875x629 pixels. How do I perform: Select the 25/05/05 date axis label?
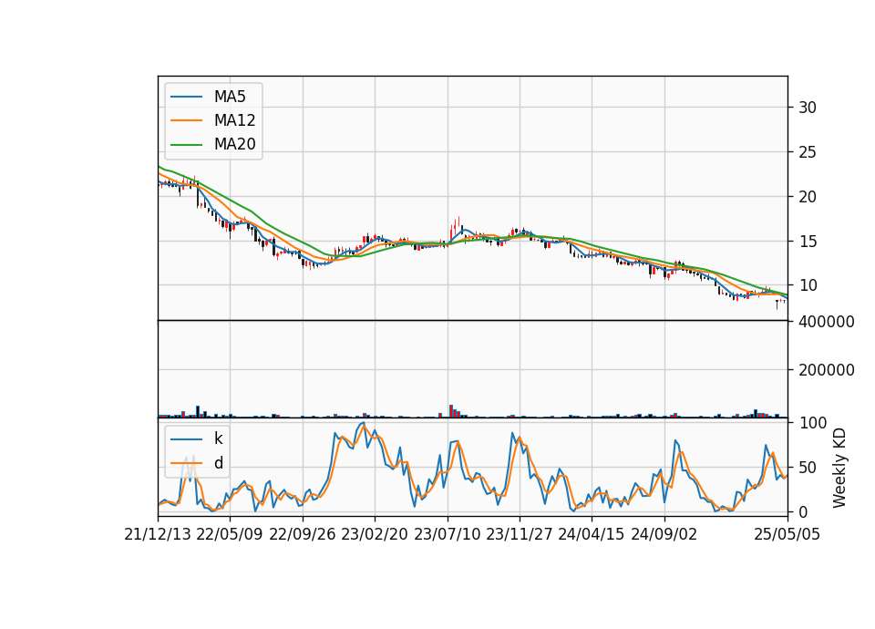pyautogui.click(x=787, y=535)
